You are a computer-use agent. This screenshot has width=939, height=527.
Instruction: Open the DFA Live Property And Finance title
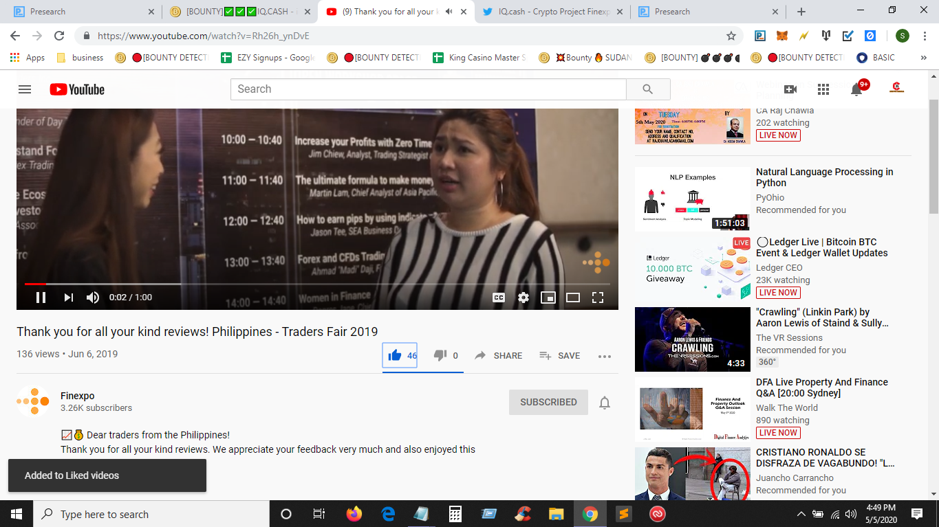822,388
